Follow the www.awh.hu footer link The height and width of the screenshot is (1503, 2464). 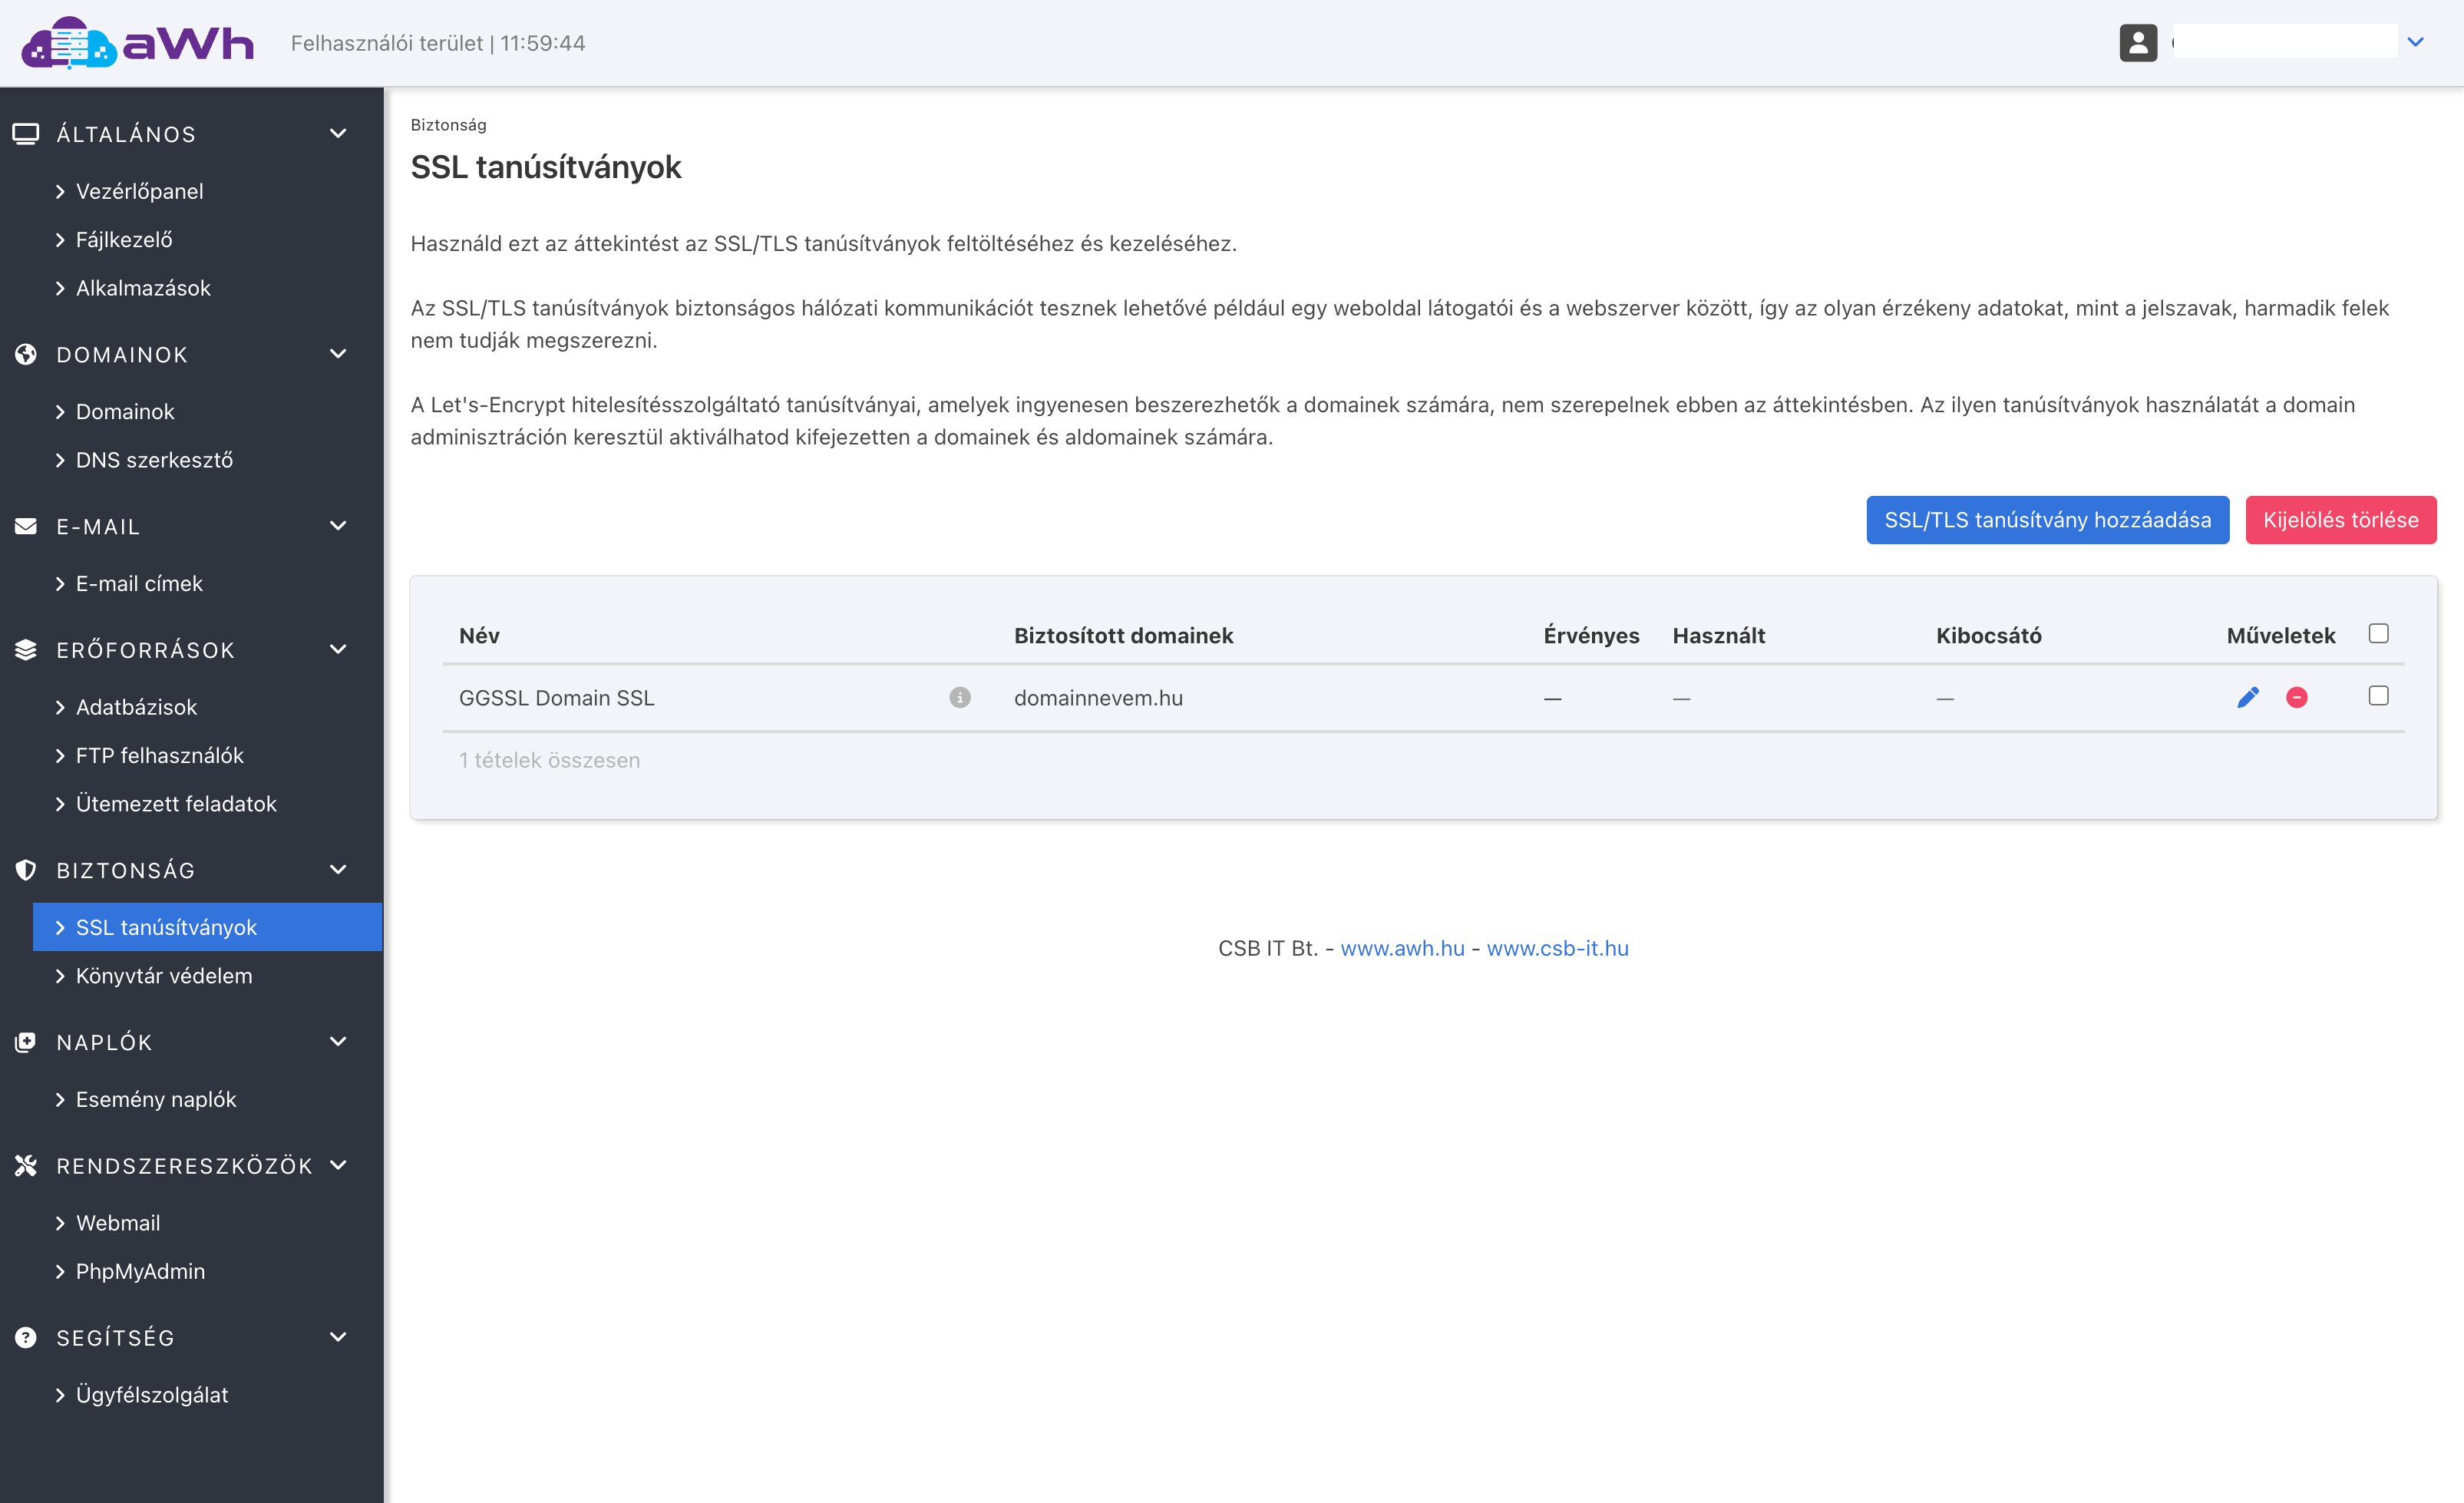[x=1402, y=948]
